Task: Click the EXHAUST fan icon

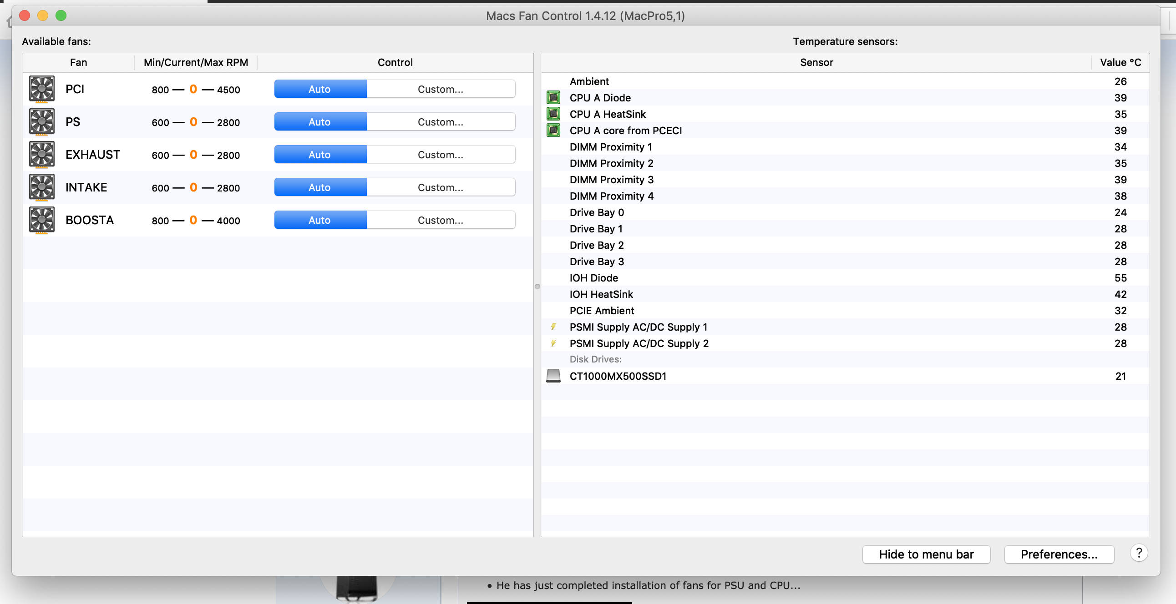Action: tap(41, 155)
